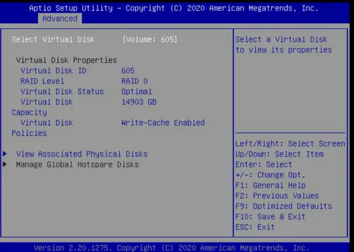The image size is (354, 252).
Task: Click the 'F1: General Help' hint
Action: coord(270,185)
